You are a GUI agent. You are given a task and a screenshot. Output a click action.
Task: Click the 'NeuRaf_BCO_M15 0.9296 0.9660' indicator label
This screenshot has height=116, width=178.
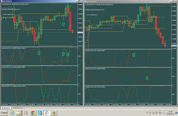pos(95,69)
